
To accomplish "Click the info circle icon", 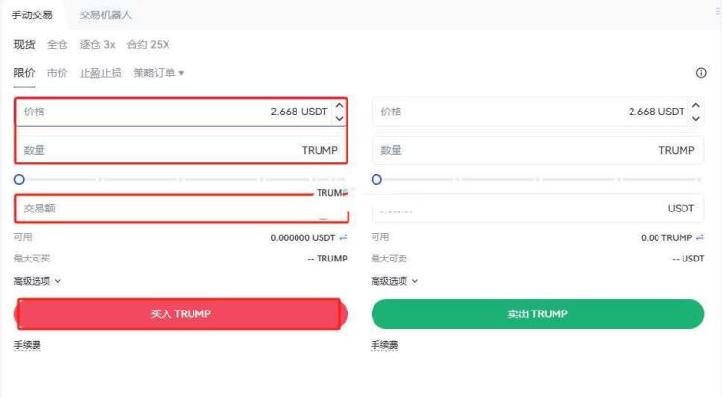I will [x=701, y=73].
